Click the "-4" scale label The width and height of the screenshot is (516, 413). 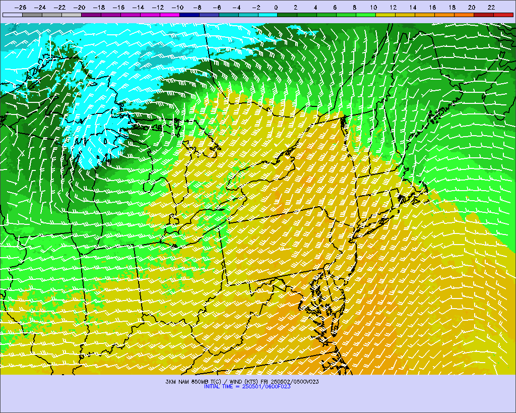tap(237, 8)
